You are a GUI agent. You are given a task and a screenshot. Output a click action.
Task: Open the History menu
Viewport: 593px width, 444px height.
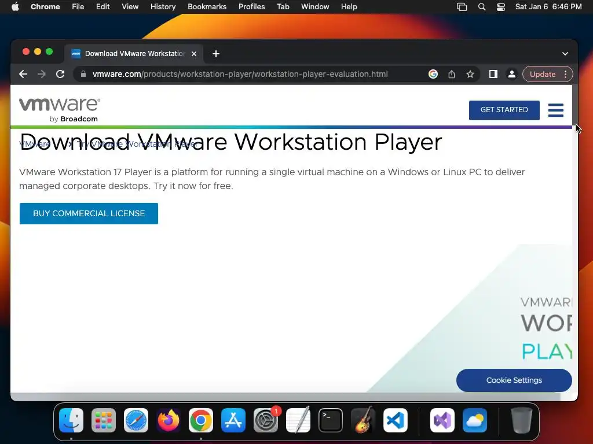[x=163, y=6]
